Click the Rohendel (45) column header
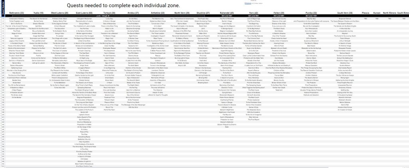 [227, 13]
